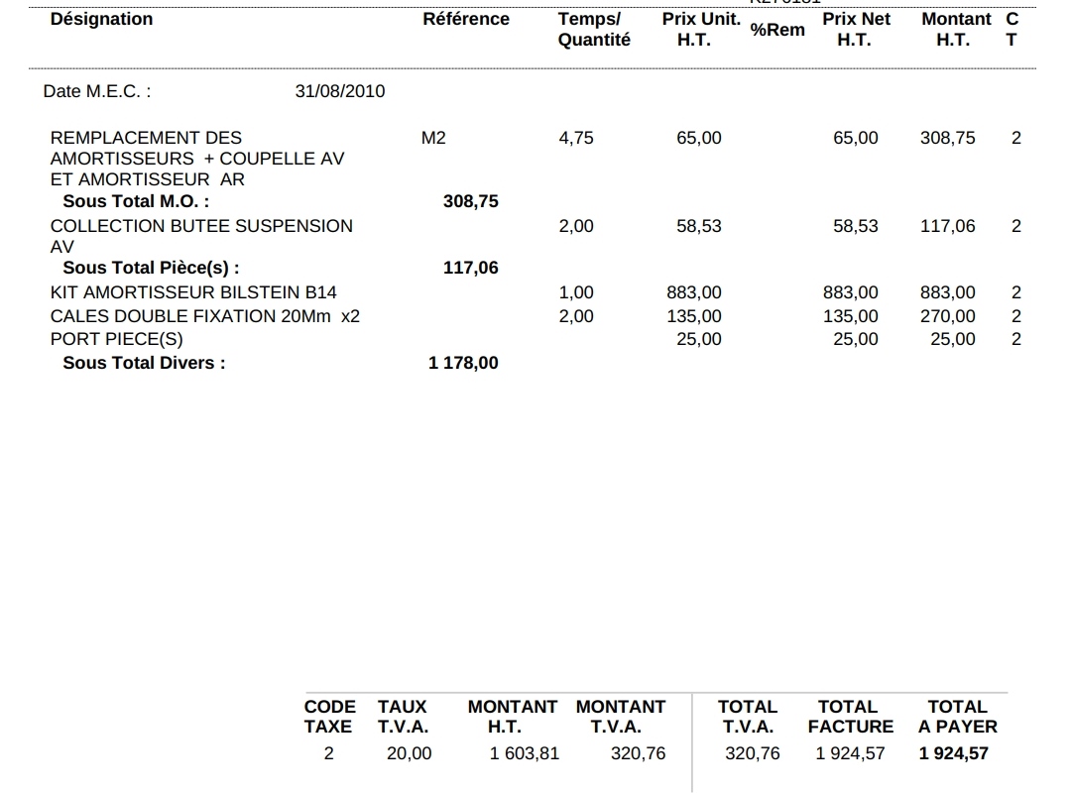Click the "TOTAL T.V.A." header

click(x=748, y=717)
